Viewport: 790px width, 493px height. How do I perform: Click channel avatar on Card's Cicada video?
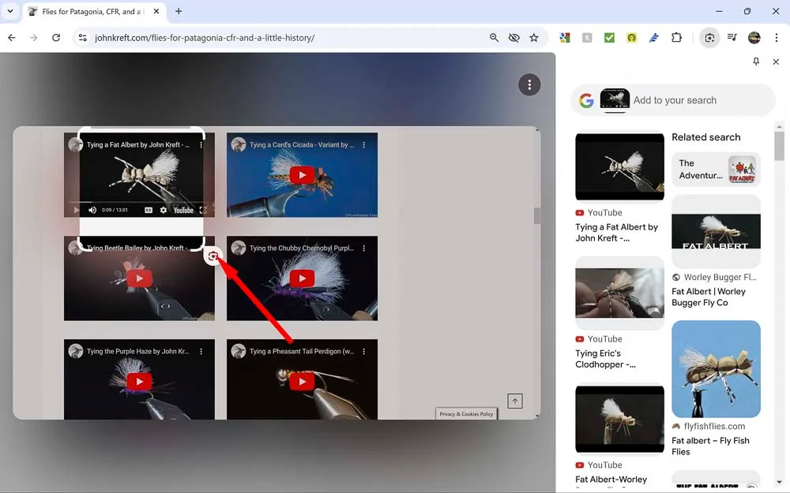(239, 145)
